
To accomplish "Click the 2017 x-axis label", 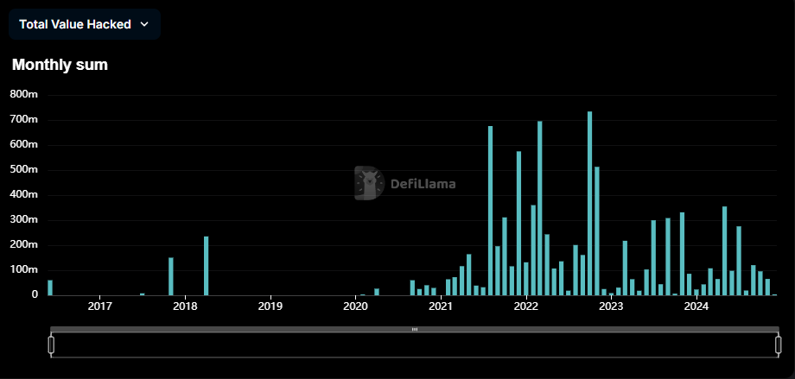I will pyautogui.click(x=100, y=306).
